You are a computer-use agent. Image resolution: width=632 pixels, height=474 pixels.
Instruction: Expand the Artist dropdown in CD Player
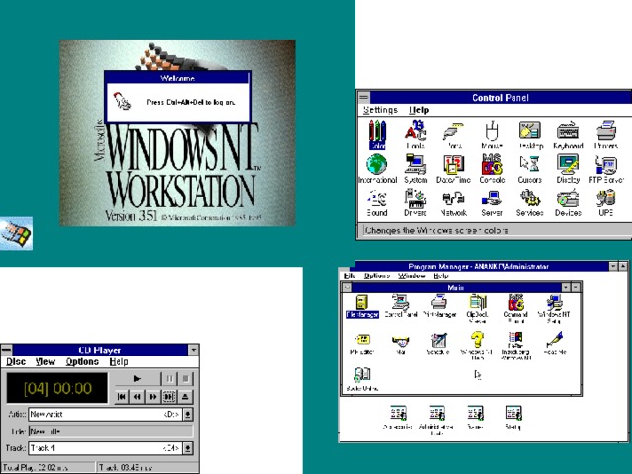(x=188, y=415)
